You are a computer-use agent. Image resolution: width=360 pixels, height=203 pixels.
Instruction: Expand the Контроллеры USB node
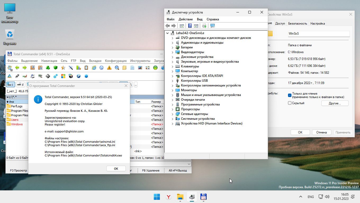(173, 81)
